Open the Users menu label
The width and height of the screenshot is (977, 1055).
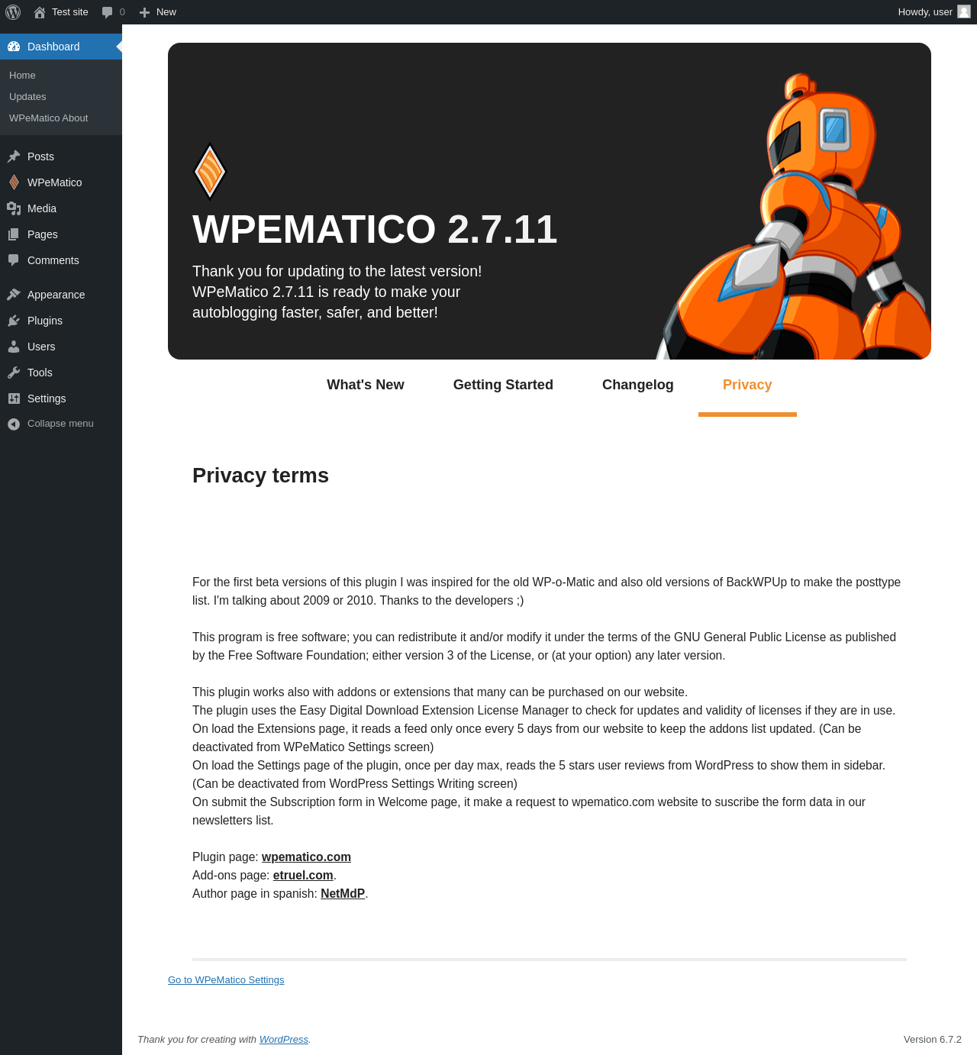pyautogui.click(x=41, y=347)
